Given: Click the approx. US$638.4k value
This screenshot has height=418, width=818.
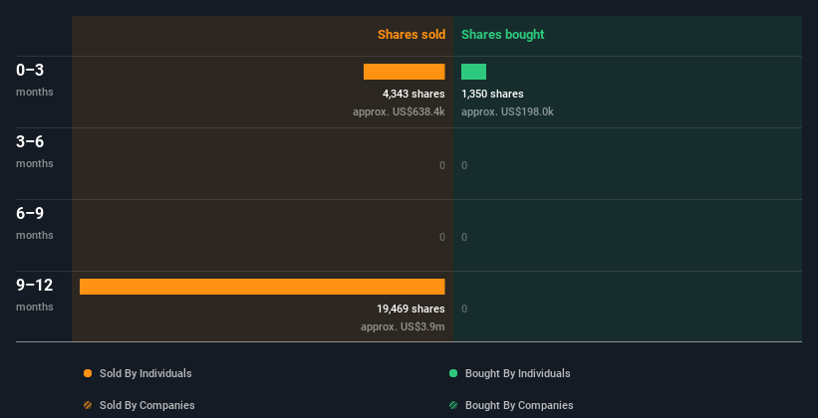Looking at the screenshot, I should (x=400, y=111).
